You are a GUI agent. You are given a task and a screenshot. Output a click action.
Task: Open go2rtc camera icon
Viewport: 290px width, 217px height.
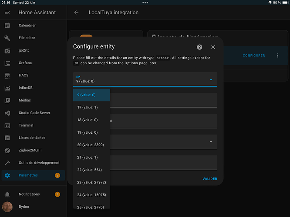pyautogui.click(x=7, y=50)
